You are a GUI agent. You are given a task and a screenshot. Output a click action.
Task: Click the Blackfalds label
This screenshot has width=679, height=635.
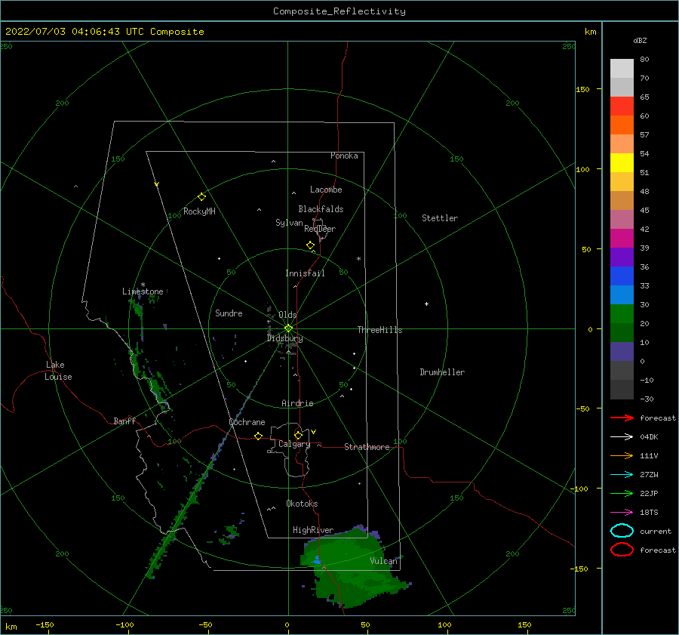pos(321,209)
